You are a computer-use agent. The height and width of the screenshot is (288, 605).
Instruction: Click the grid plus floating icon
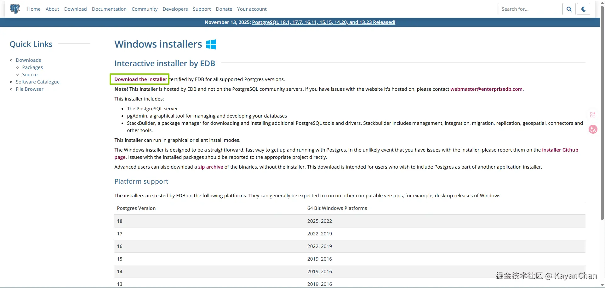(x=593, y=115)
